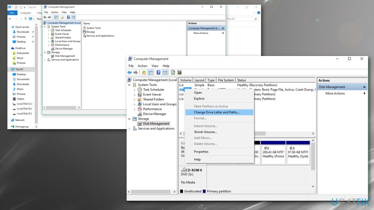Click the disk icon of the Recovery Partition row

182,85
